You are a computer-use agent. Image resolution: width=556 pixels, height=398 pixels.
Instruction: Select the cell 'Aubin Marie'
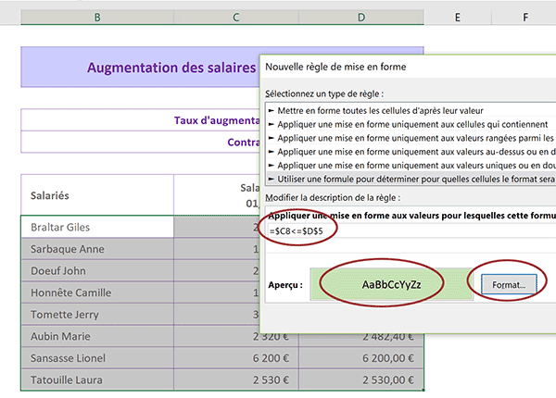(x=97, y=336)
